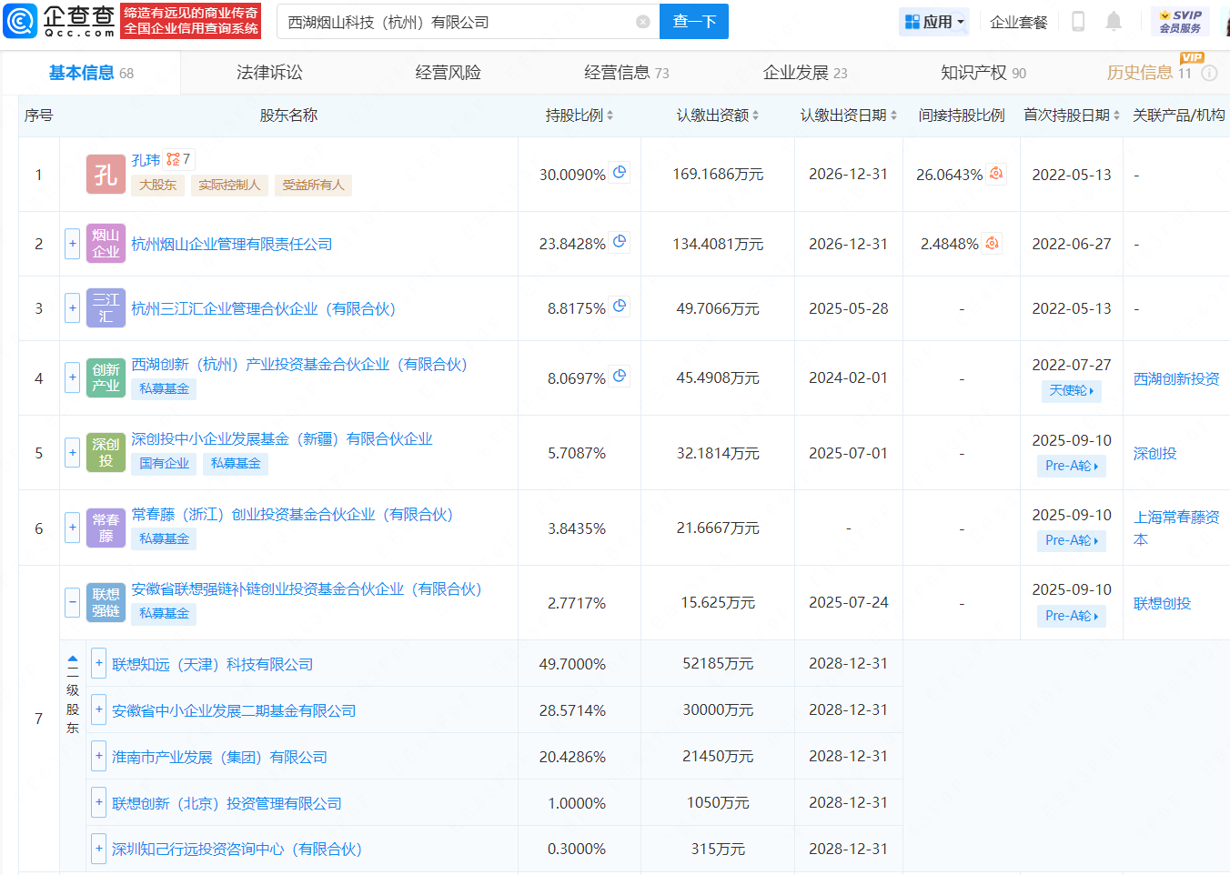Click indirect holding icon next to 26.0643%

(996, 173)
